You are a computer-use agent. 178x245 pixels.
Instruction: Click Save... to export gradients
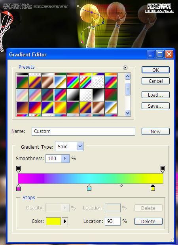click(x=155, y=106)
